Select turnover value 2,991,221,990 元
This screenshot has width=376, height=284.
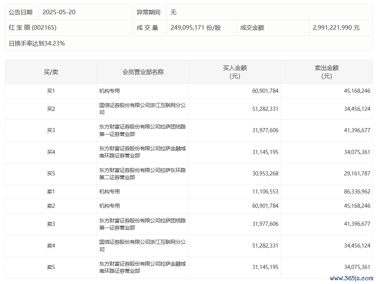point(336,27)
